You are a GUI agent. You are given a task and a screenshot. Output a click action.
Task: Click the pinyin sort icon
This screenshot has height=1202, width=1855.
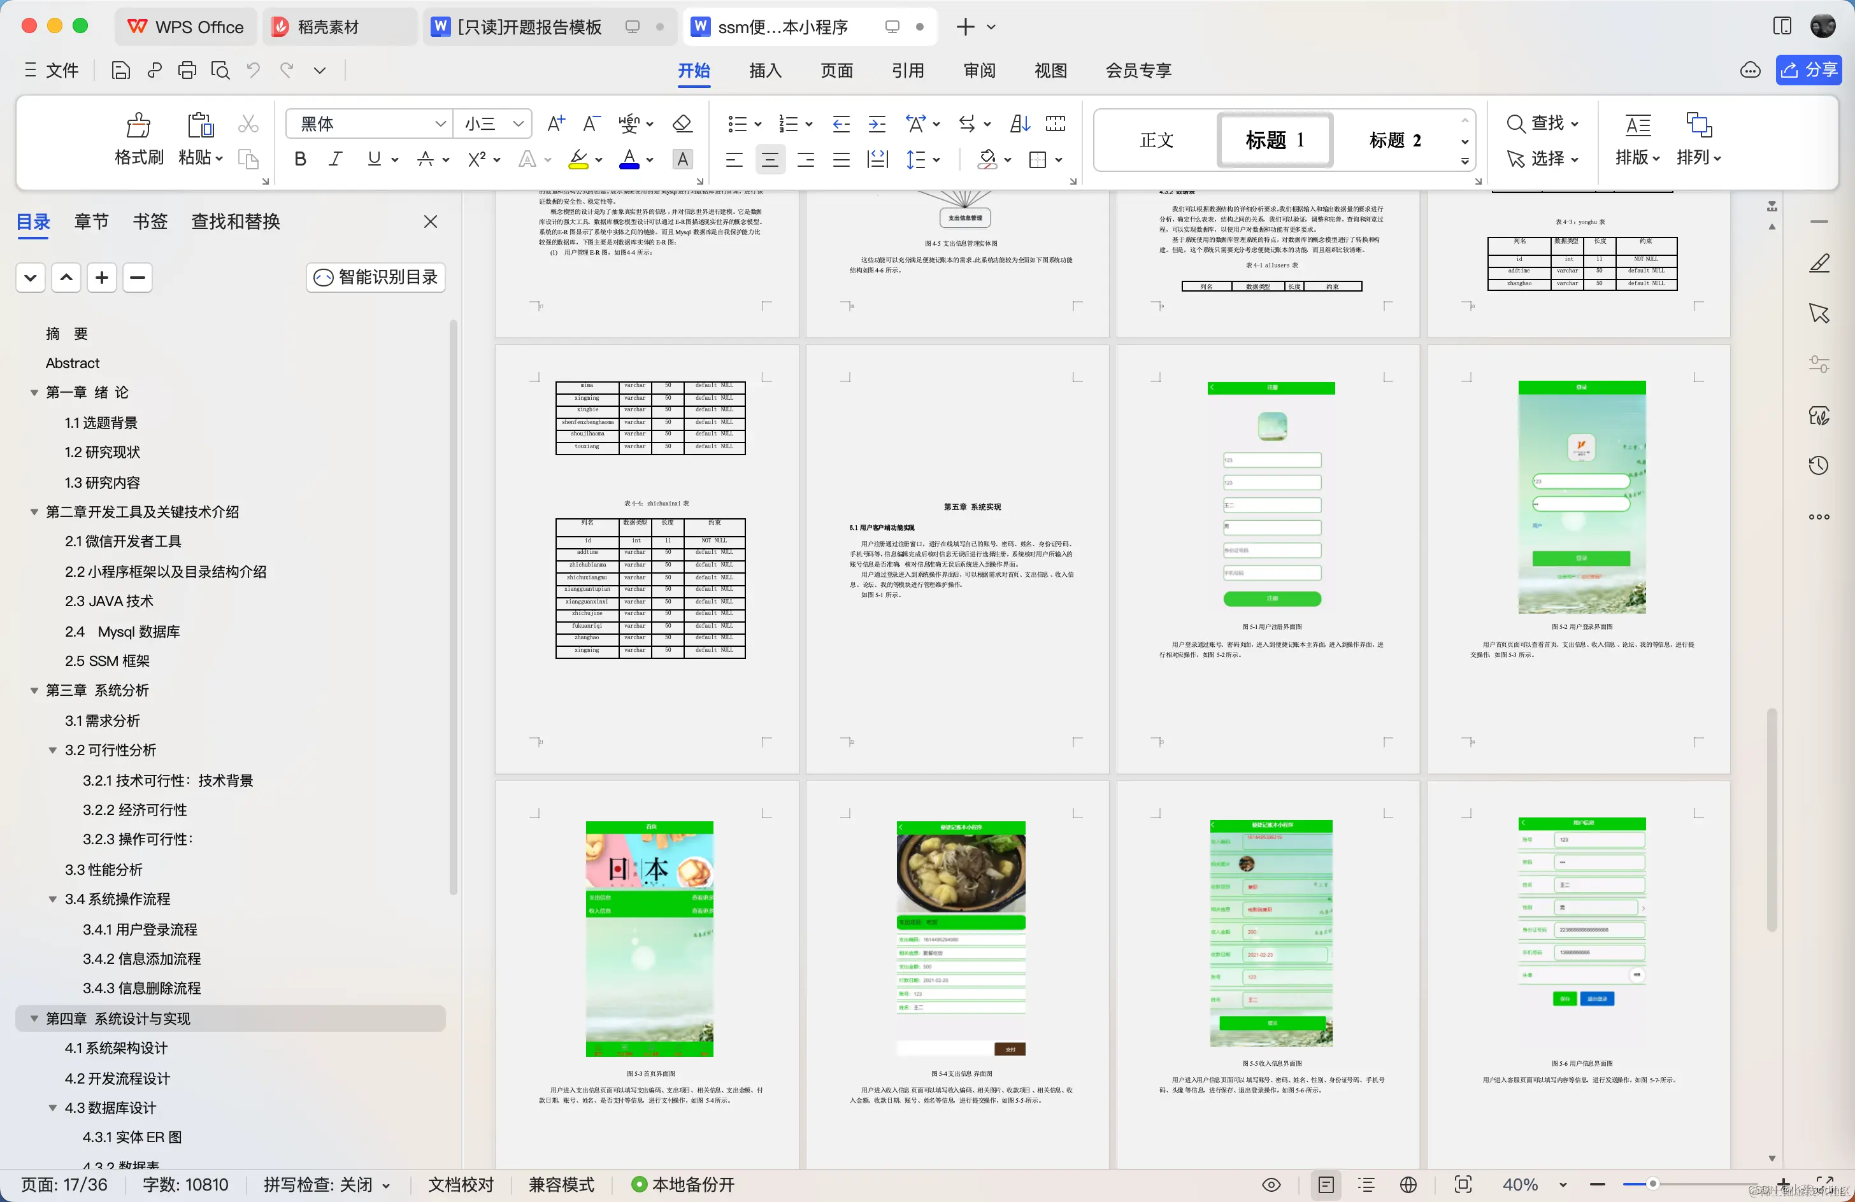1019,123
